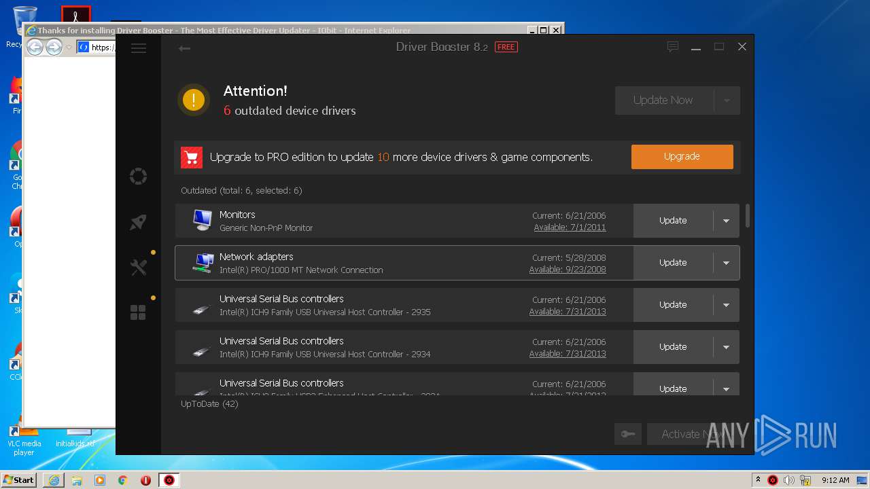Switch to Driver Booster taskbar button
This screenshot has height=489, width=870.
coord(169,480)
